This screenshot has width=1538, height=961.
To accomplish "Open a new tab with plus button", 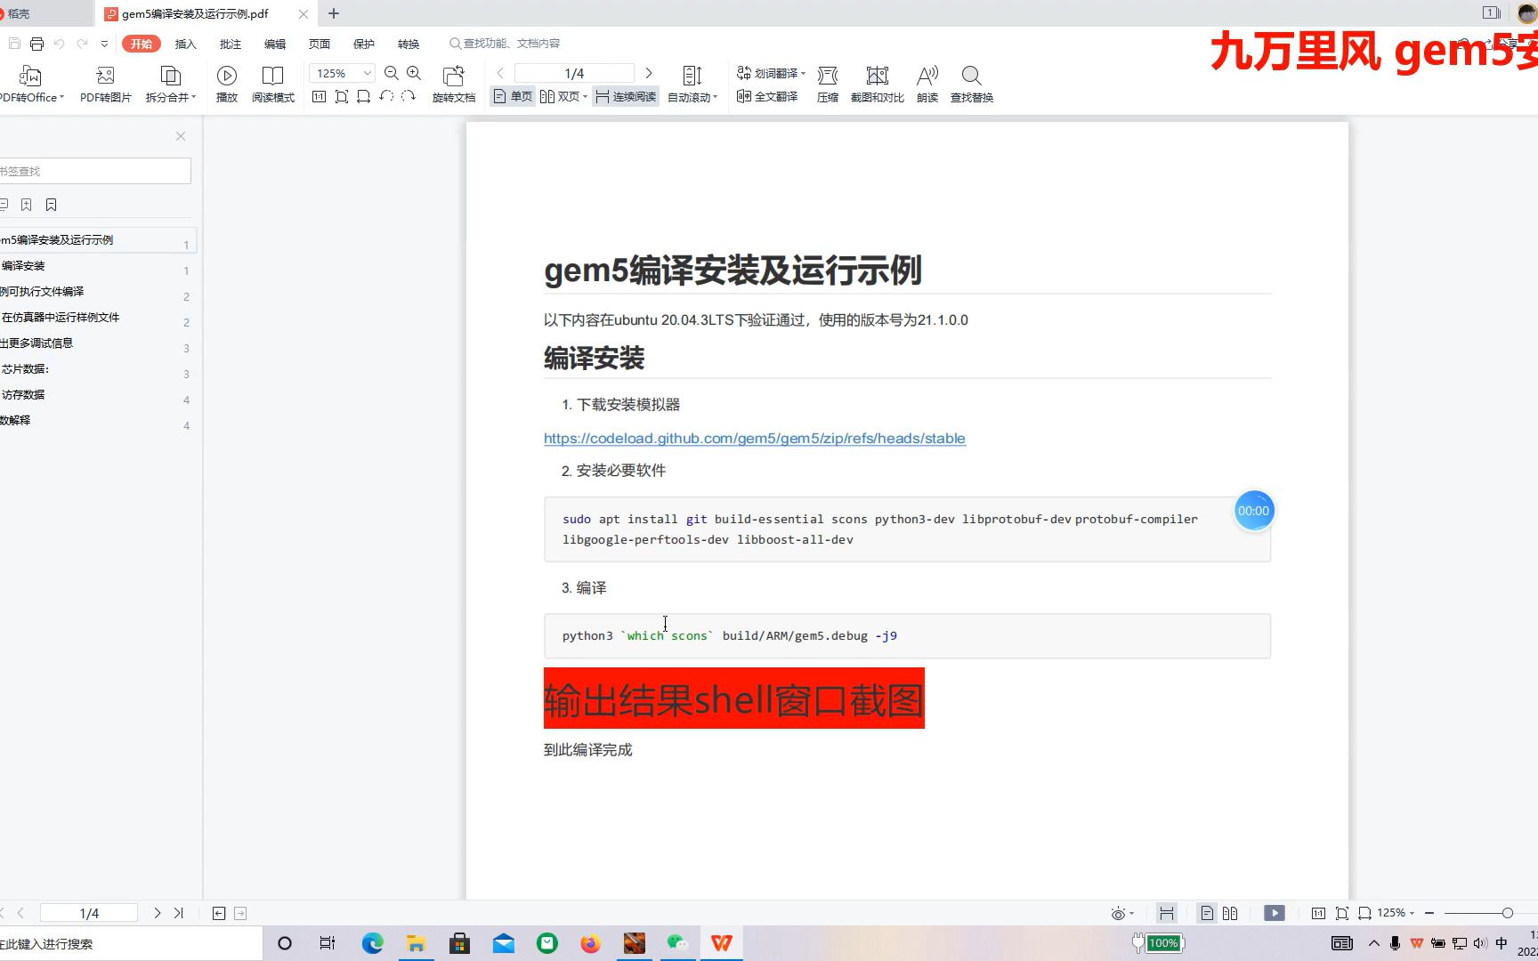I will 334,13.
